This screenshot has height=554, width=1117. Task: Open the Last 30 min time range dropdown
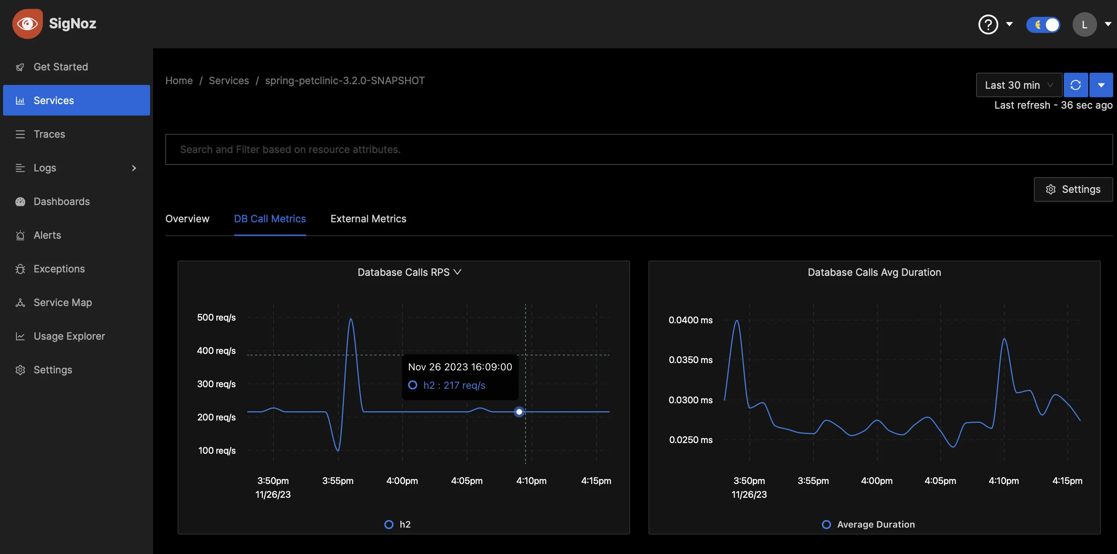coord(1019,85)
